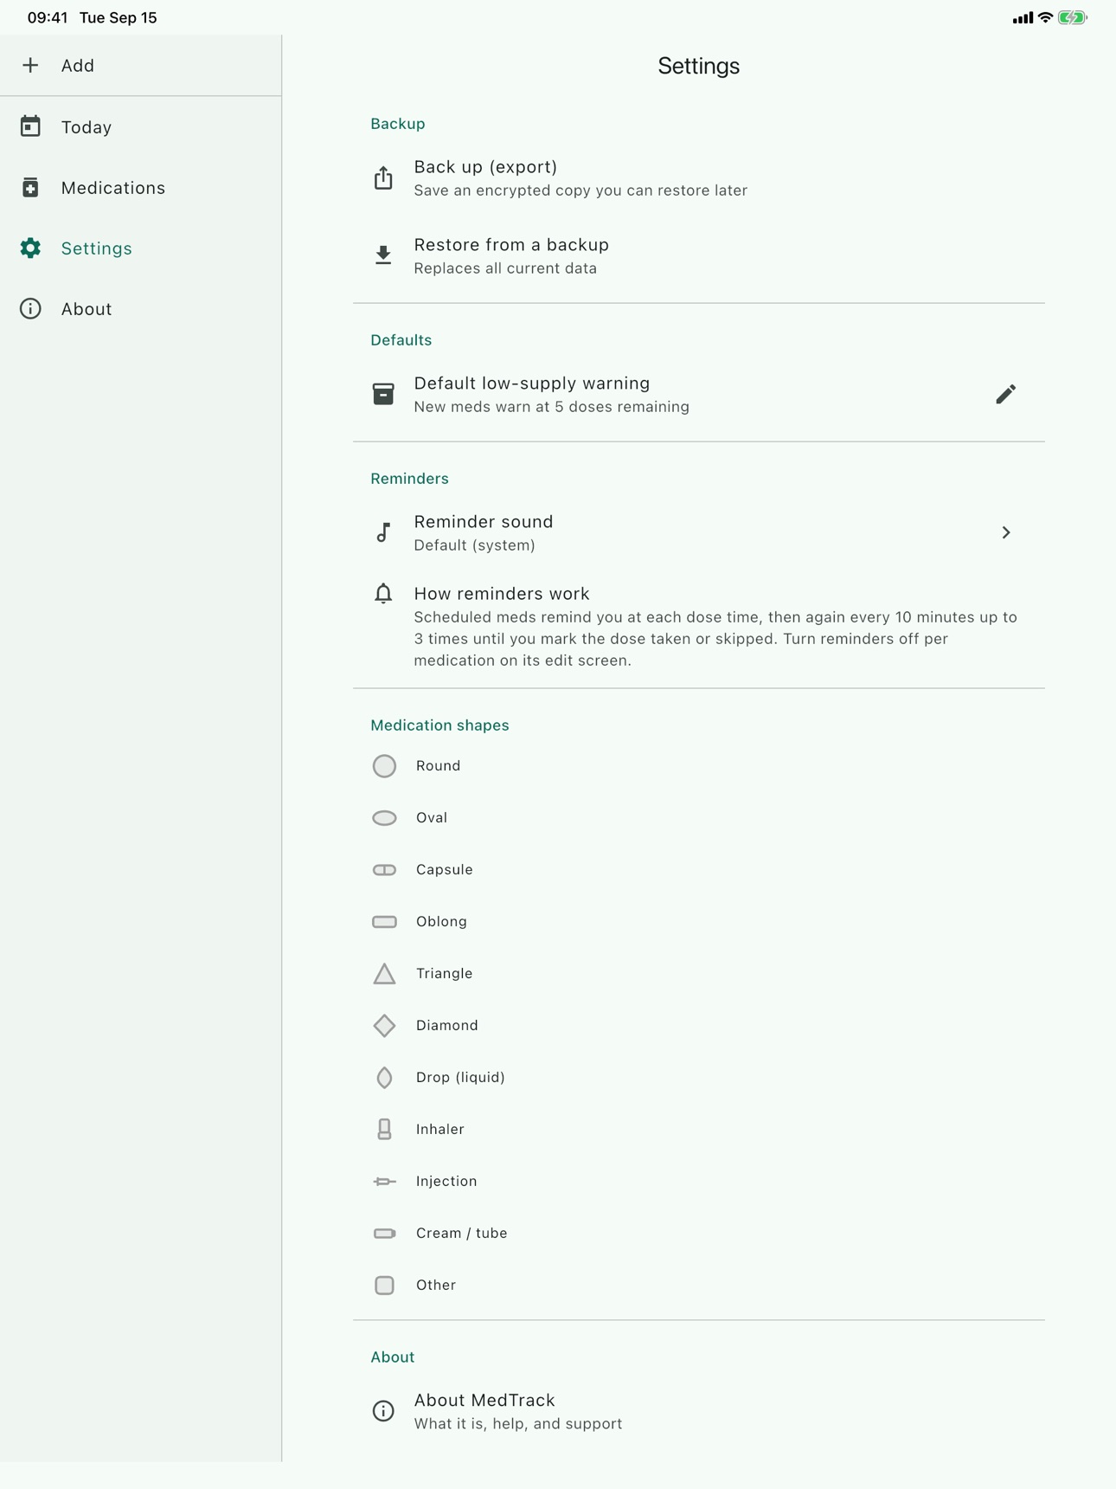1116x1489 pixels.
Task: Switch to the Medications sidebar tab
Action: coord(140,188)
